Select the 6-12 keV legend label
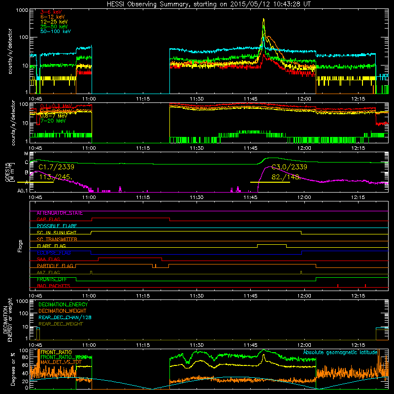Screen dimensions: 394x394 click(53, 17)
